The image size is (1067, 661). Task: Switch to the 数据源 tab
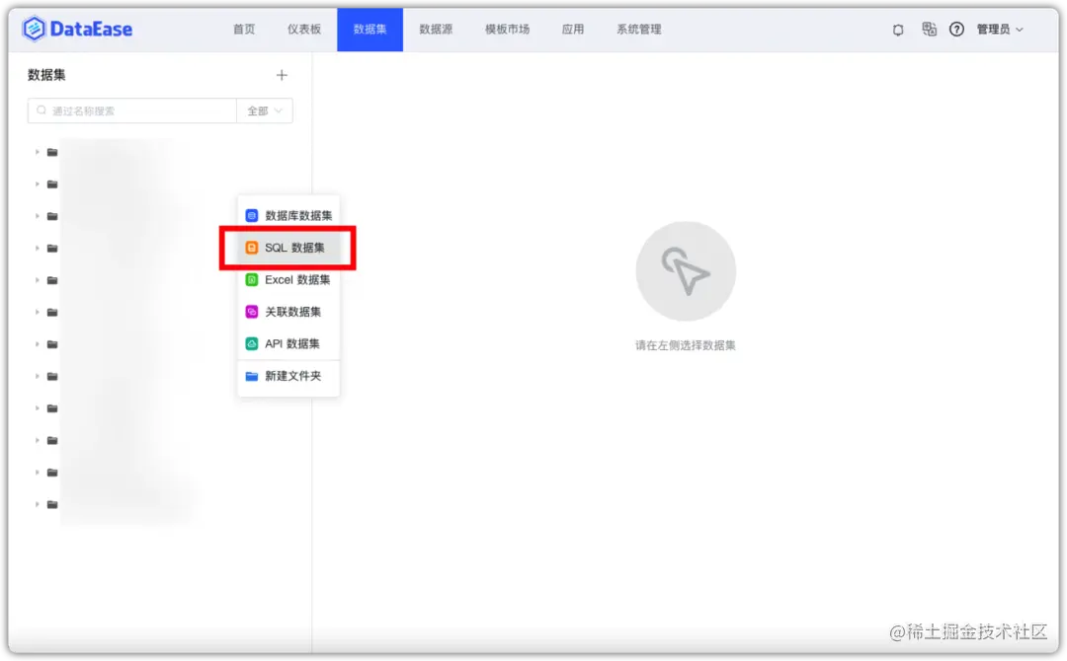tap(436, 30)
